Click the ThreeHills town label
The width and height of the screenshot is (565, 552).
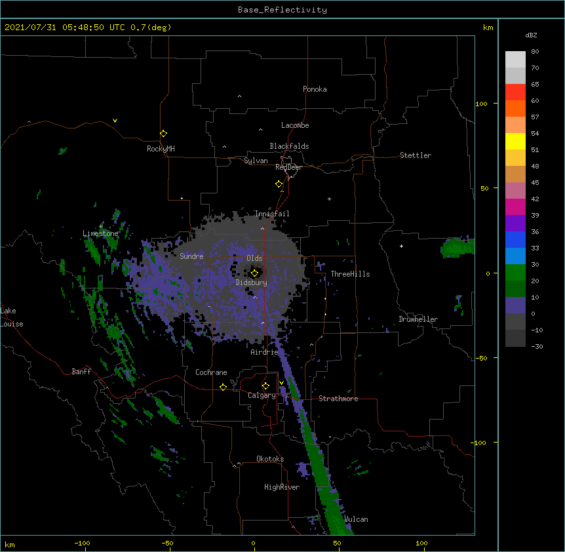[350, 274]
